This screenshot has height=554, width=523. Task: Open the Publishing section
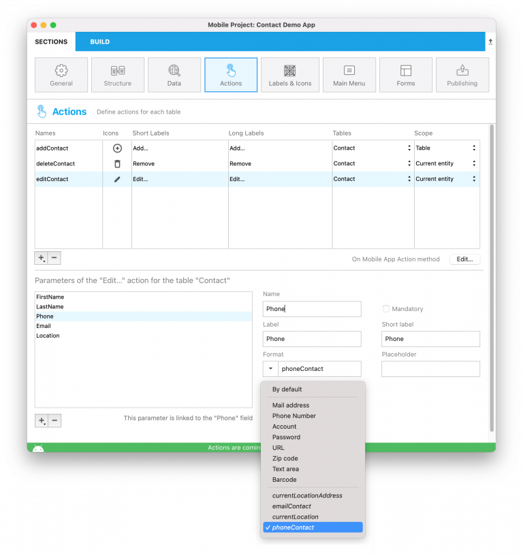(462, 75)
